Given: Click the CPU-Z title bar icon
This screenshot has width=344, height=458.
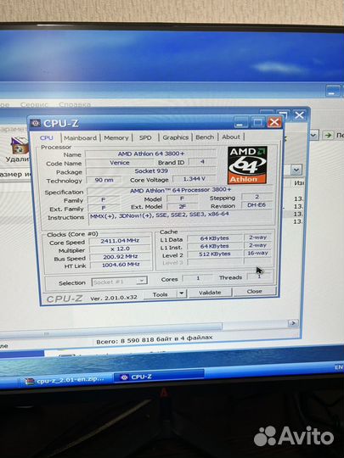Looking at the screenshot, I should point(36,123).
